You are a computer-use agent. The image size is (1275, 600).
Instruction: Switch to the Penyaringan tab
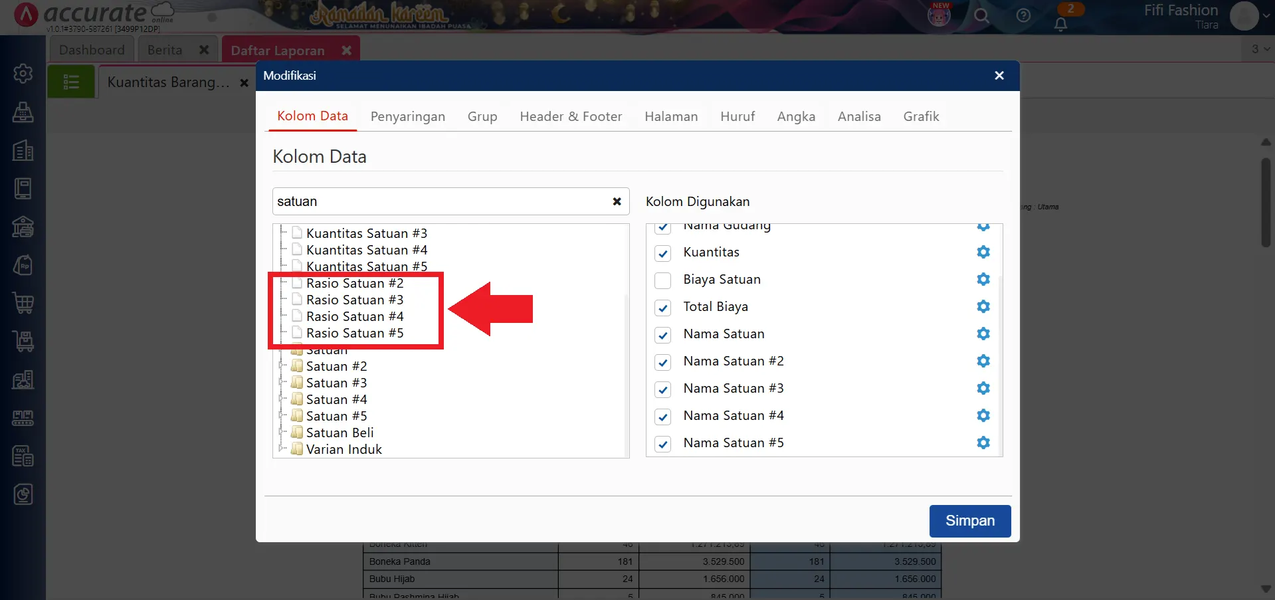[x=407, y=117]
